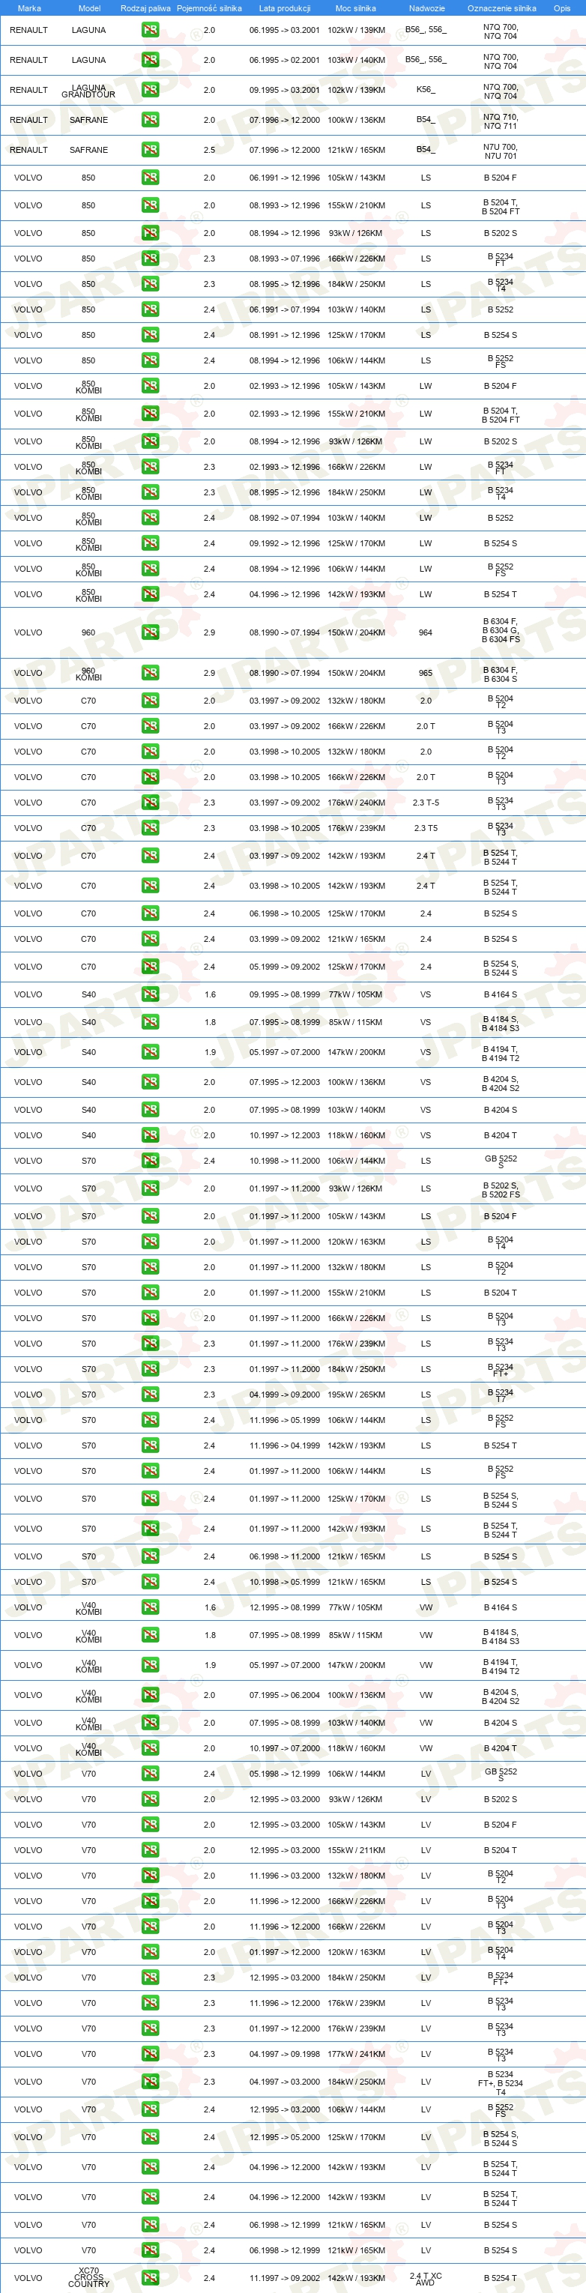Click fuel icon in C70 2.3 T-5 row
The image size is (586, 2293).
[150, 803]
